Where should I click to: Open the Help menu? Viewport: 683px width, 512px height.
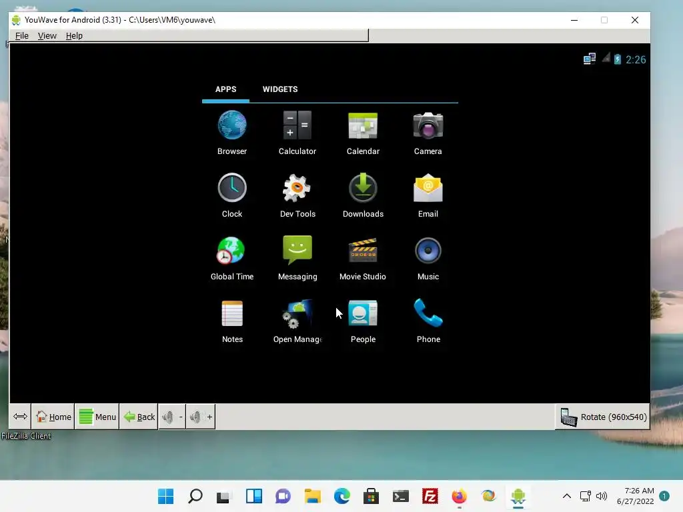(x=74, y=36)
